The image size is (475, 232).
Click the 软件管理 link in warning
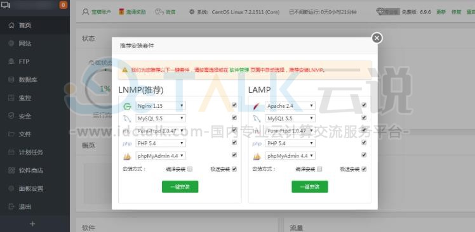click(239, 70)
